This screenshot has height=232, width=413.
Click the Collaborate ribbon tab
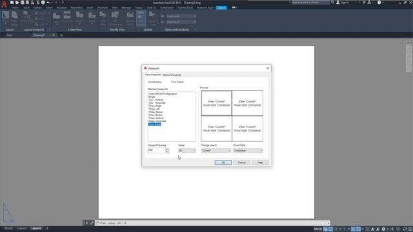click(166, 8)
